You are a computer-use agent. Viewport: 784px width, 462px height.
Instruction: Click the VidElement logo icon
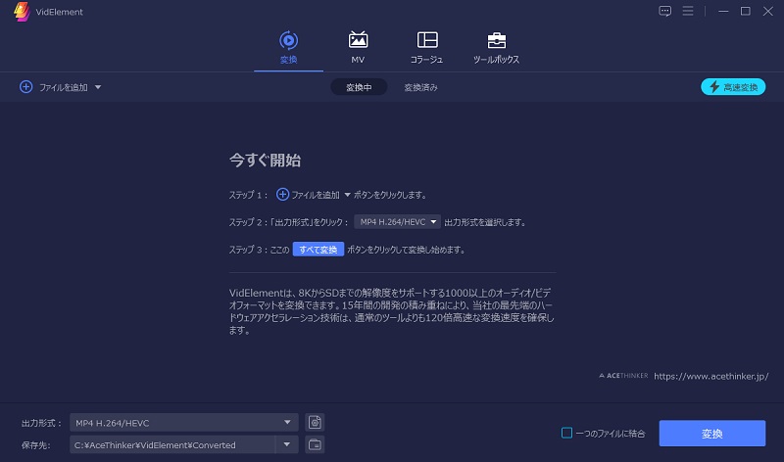[22, 12]
